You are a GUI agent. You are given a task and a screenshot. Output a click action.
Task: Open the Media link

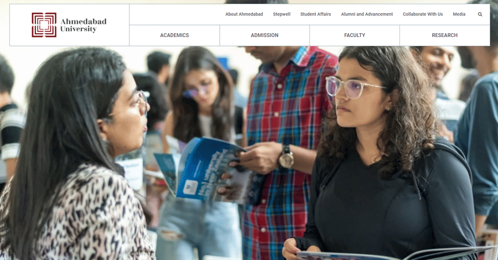coord(459,14)
